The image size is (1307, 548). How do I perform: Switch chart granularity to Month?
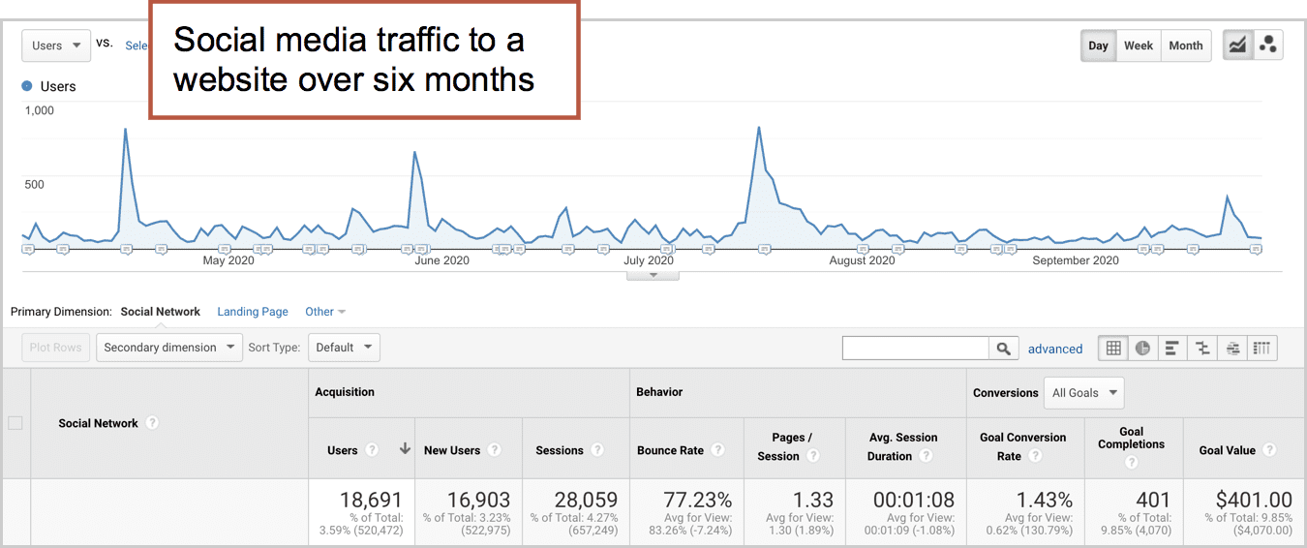click(x=1186, y=46)
